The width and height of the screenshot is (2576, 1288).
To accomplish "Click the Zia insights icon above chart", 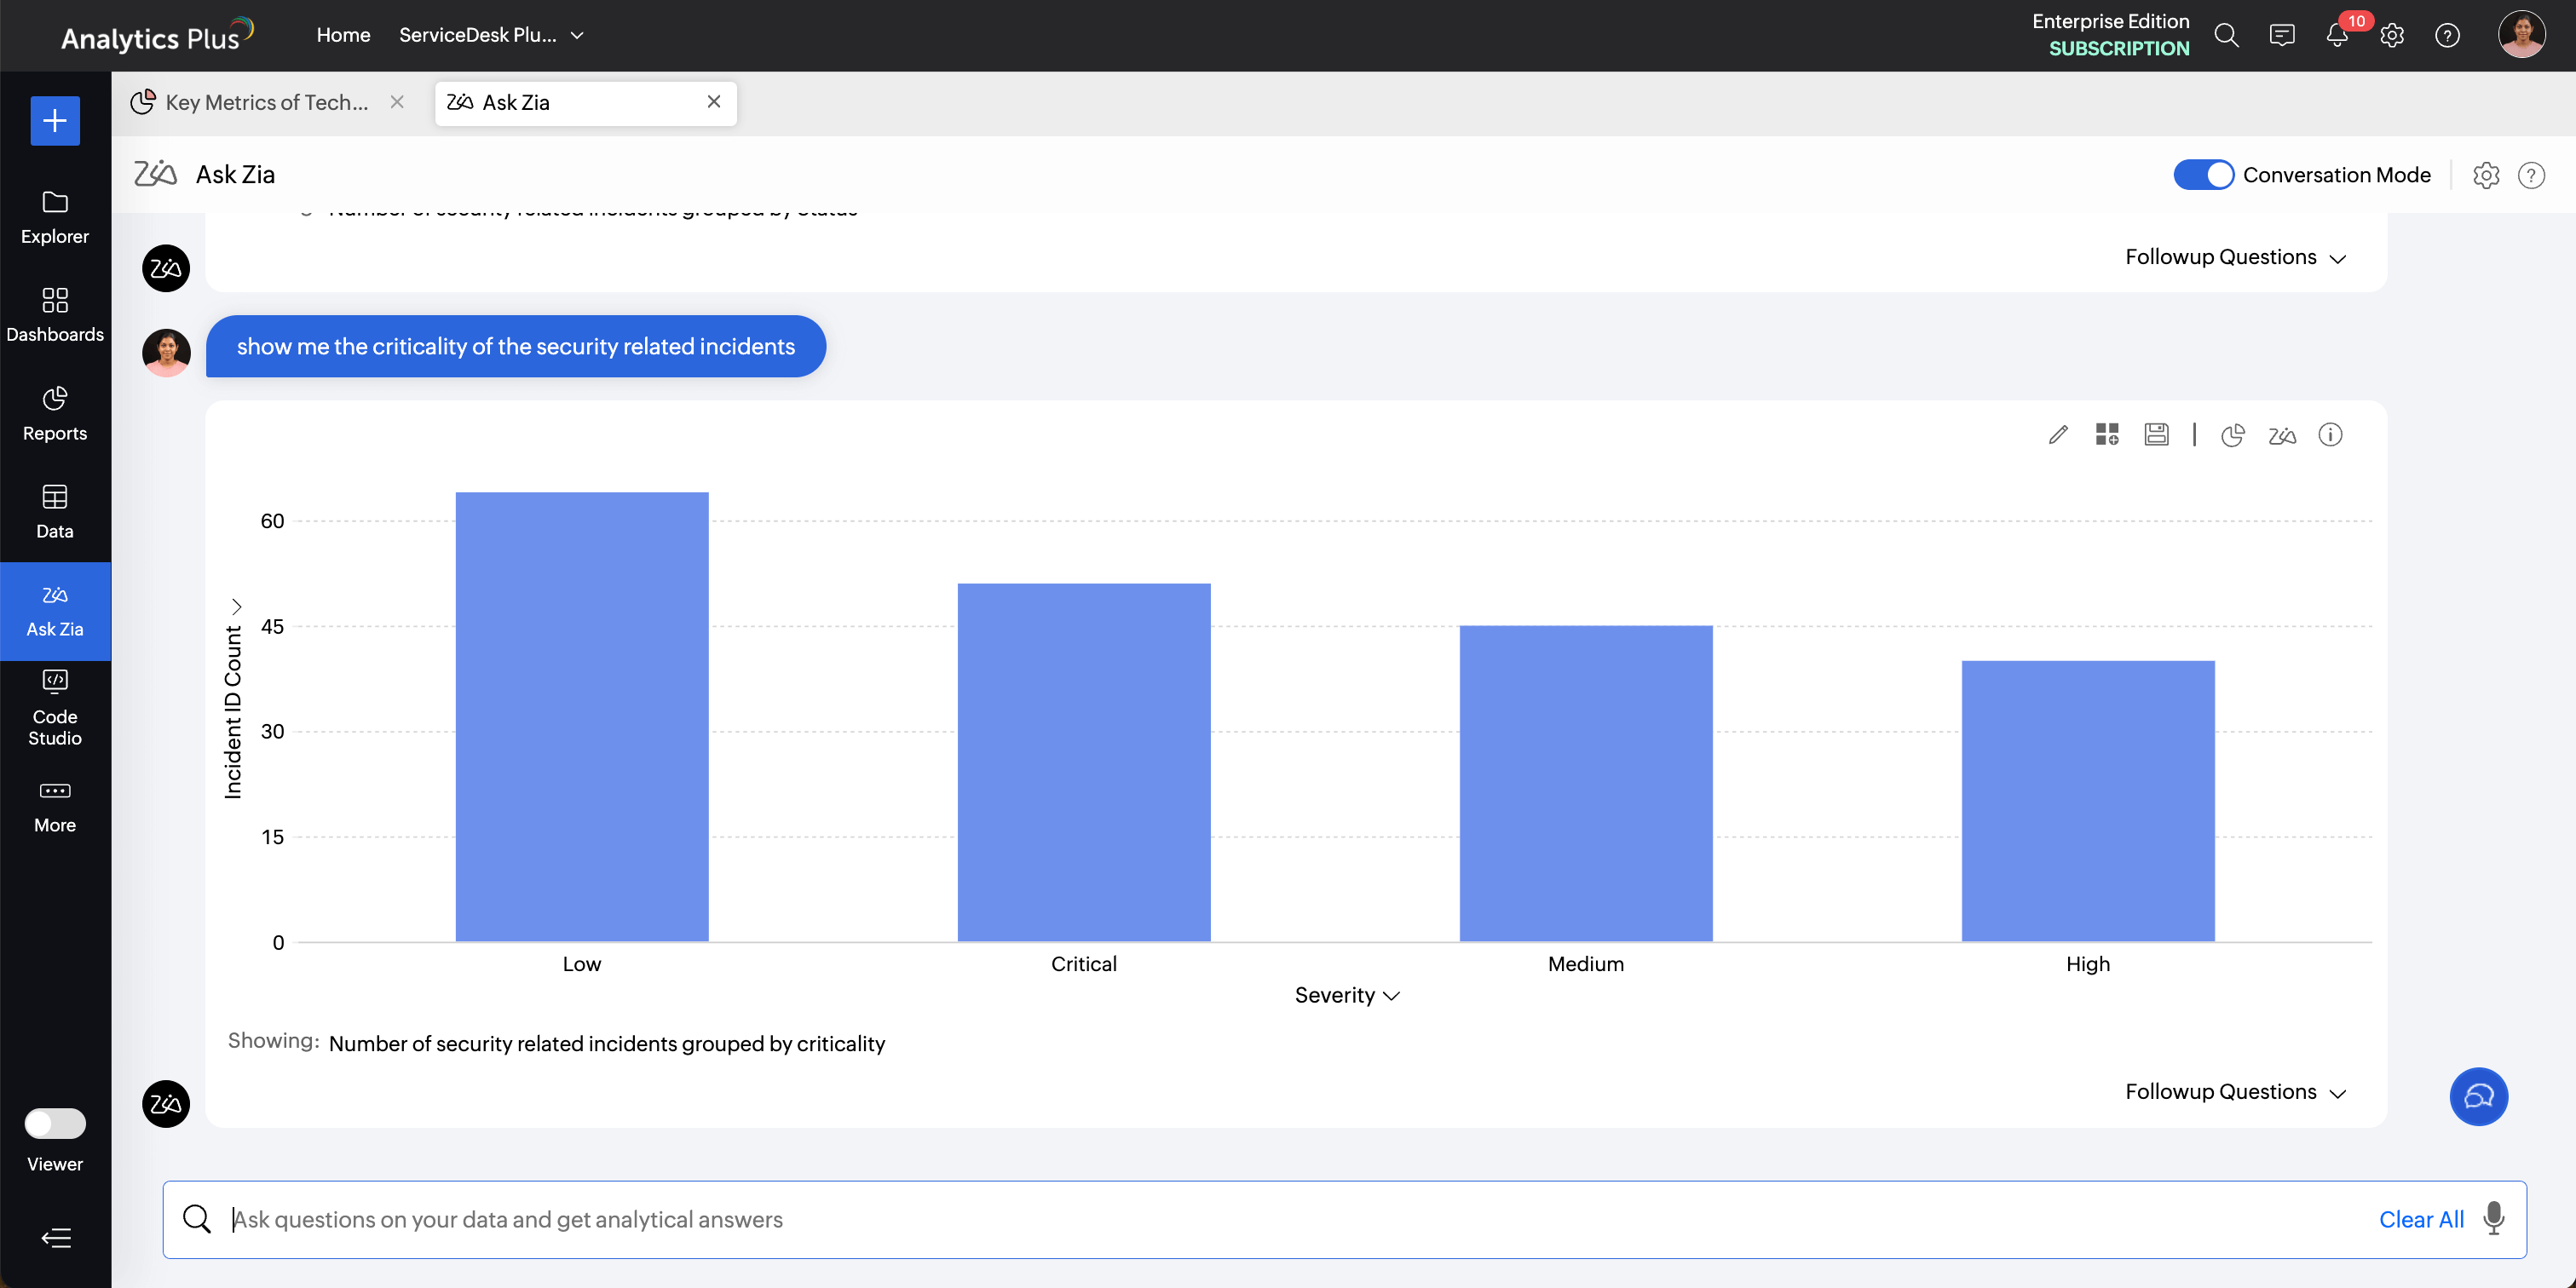I will [x=2281, y=435].
